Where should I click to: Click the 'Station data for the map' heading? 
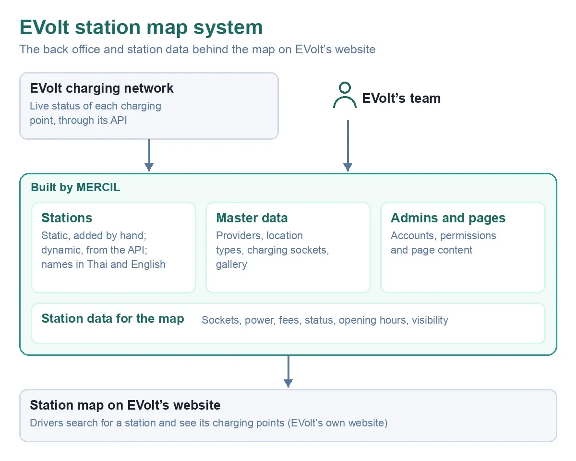[113, 319]
